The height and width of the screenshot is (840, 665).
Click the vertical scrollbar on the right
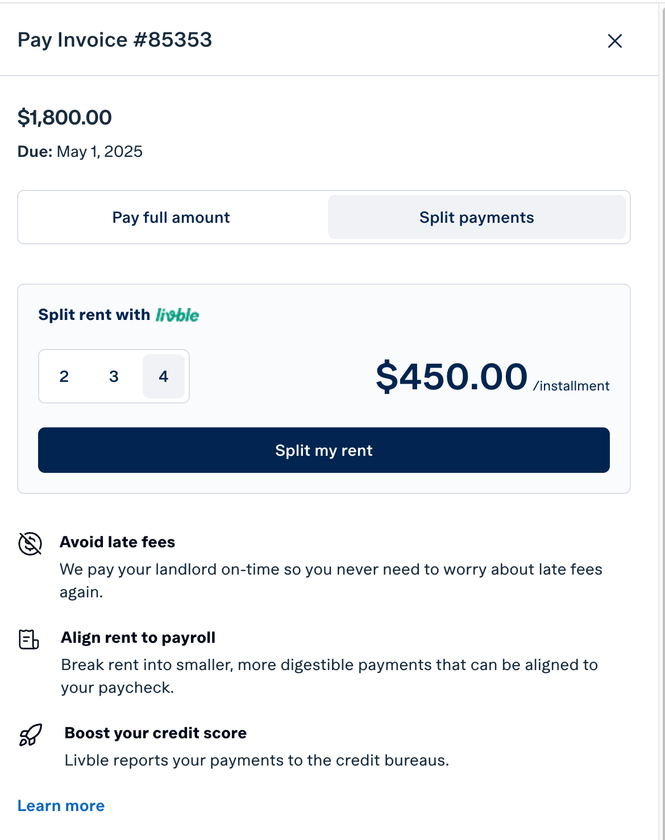pos(662,420)
